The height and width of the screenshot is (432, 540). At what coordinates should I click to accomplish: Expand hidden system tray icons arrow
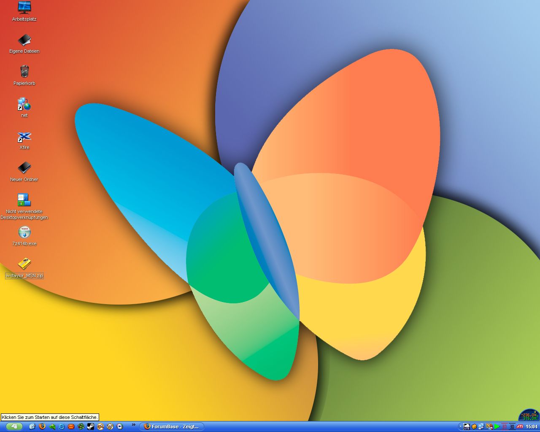click(x=460, y=427)
